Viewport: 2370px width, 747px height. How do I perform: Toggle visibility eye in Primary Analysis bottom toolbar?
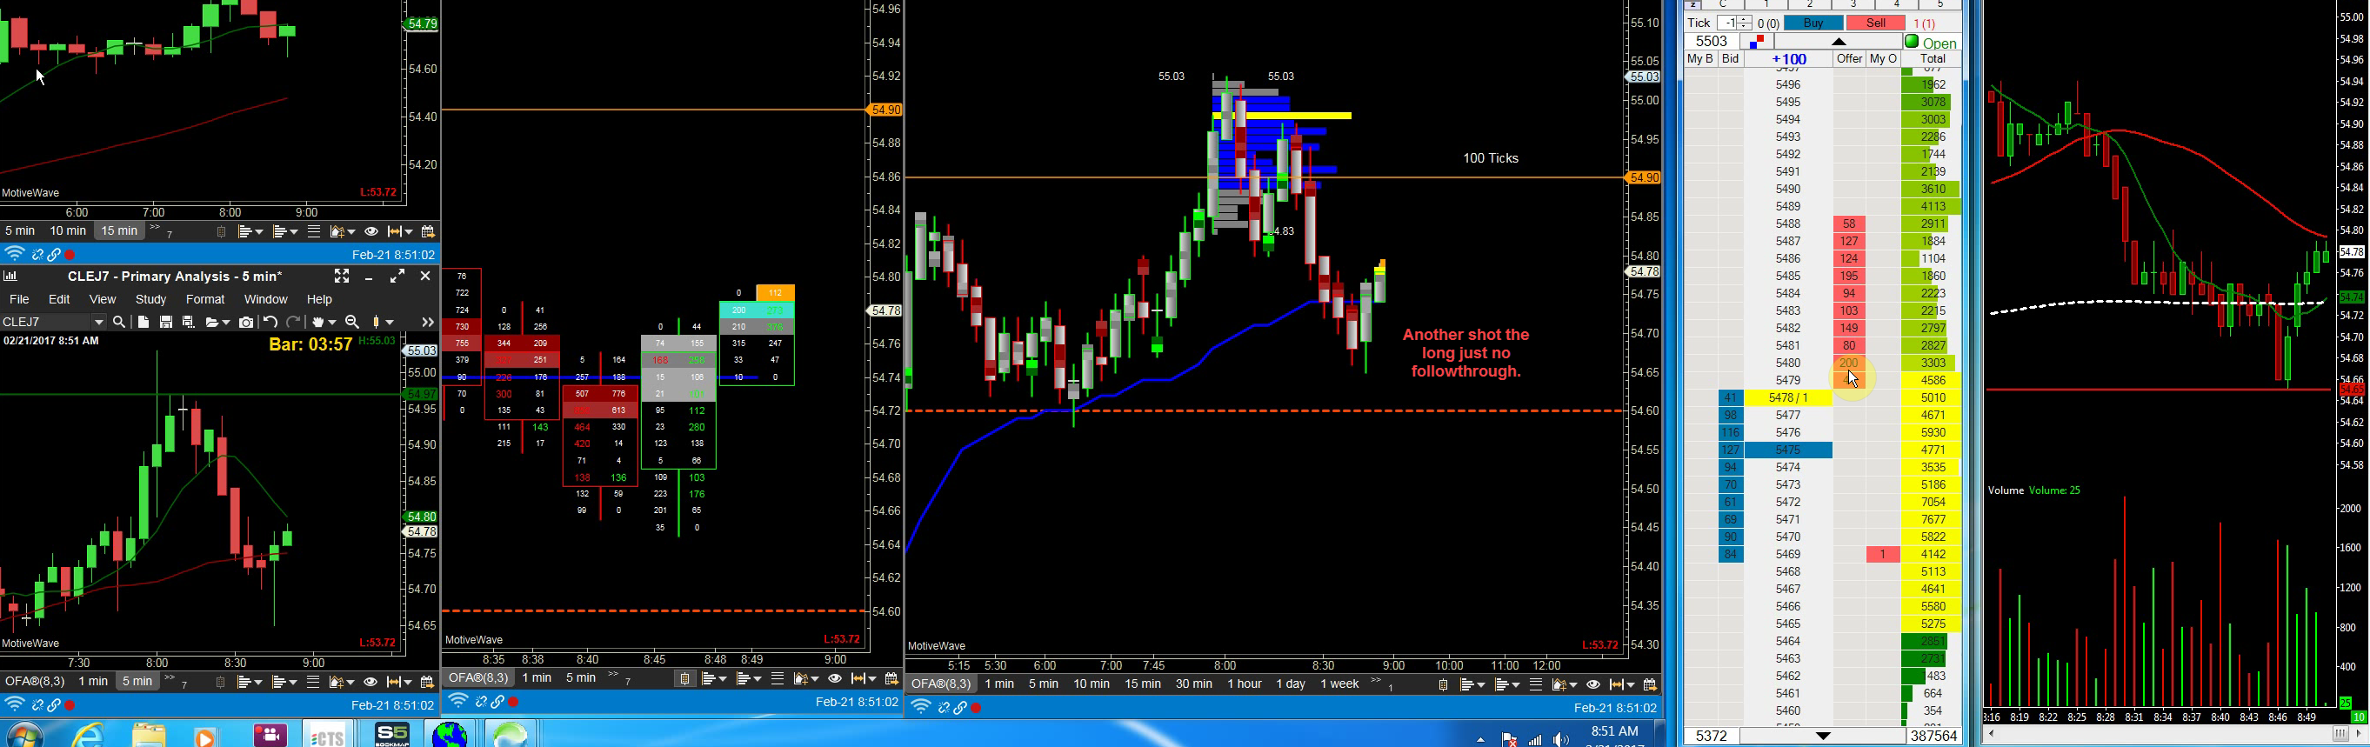coord(371,683)
